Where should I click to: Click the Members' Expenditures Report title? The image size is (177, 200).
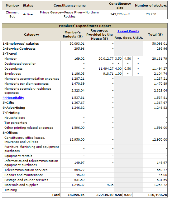coord(85,26)
